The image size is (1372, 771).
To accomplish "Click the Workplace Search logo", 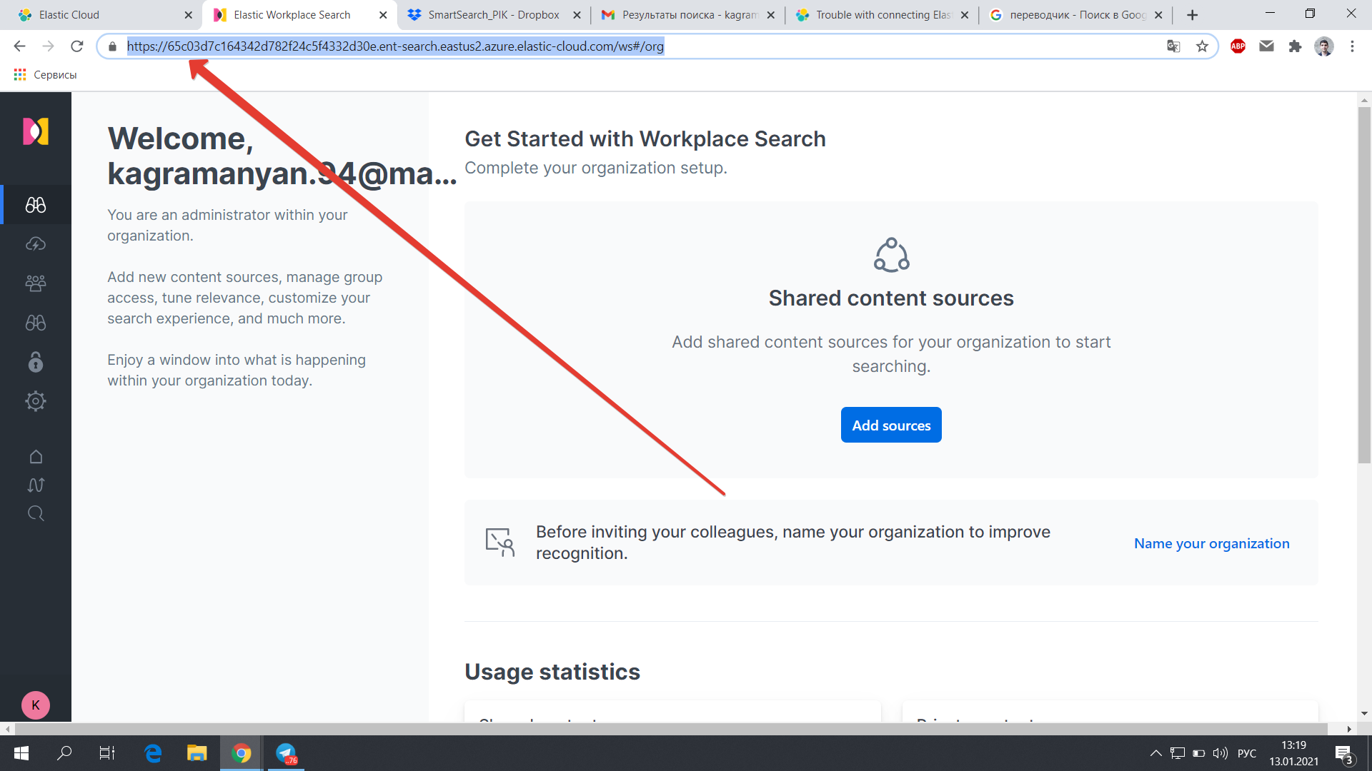I will click(x=36, y=131).
